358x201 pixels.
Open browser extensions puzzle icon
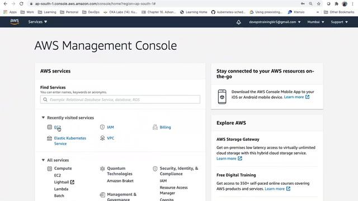tap(337, 4)
